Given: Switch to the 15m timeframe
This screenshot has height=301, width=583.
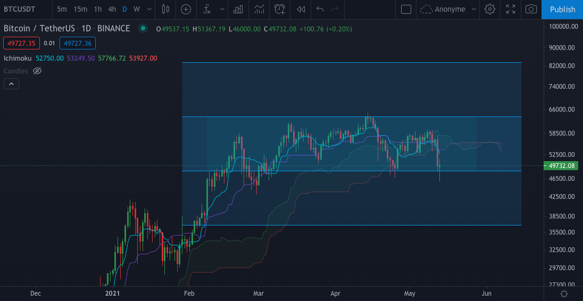Looking at the screenshot, I should pos(80,9).
